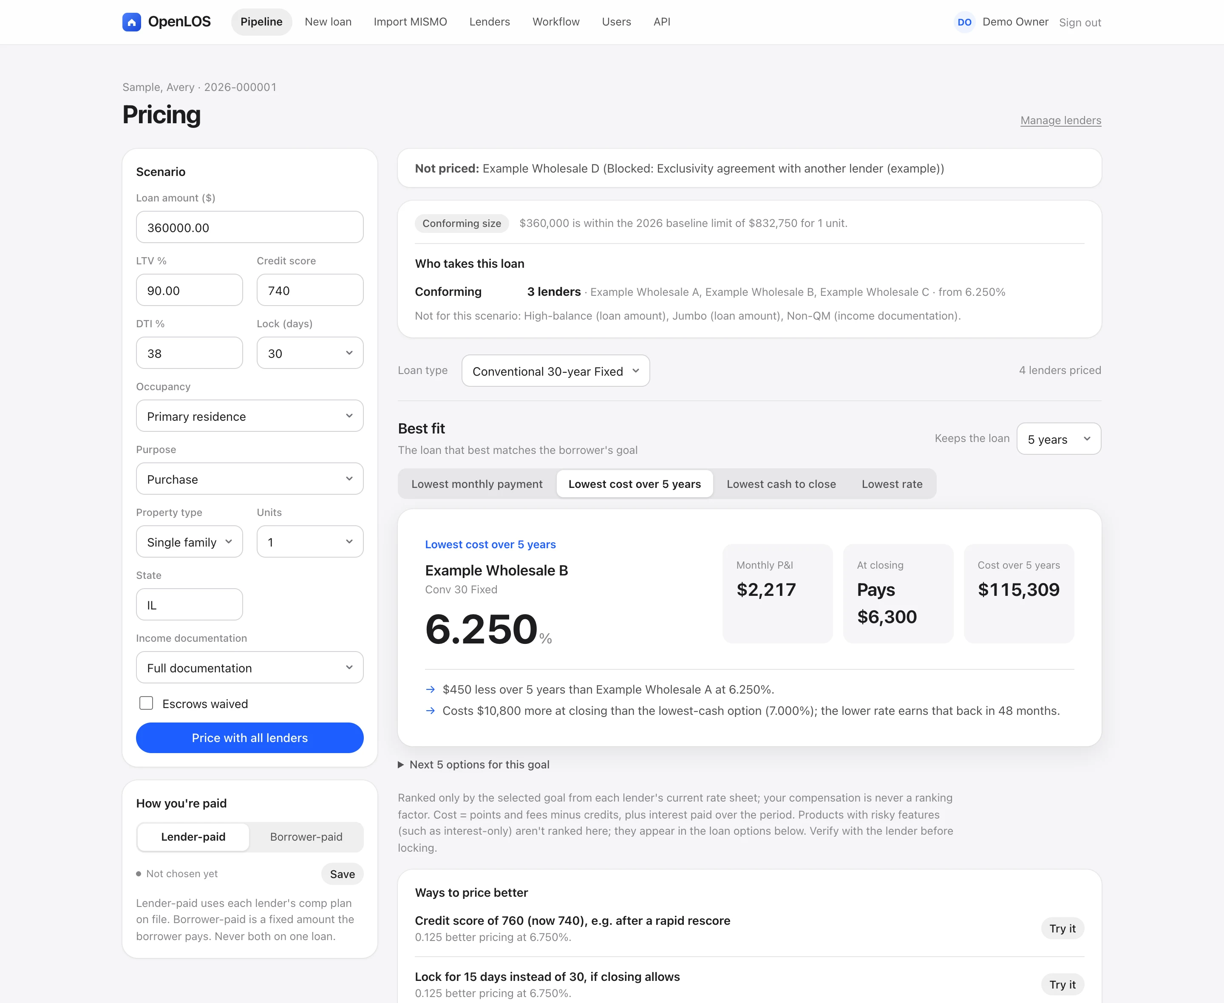Click the $115,309 cost over 5 years value

tap(1018, 589)
